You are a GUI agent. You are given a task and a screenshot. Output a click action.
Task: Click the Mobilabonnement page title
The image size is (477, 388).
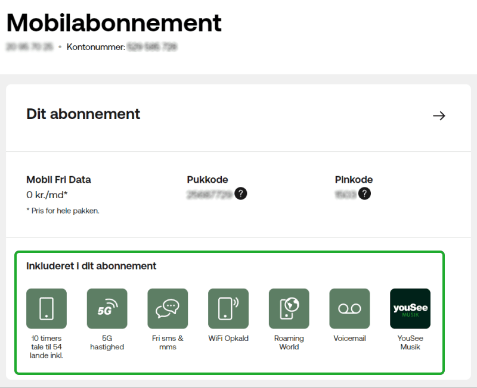click(x=114, y=23)
